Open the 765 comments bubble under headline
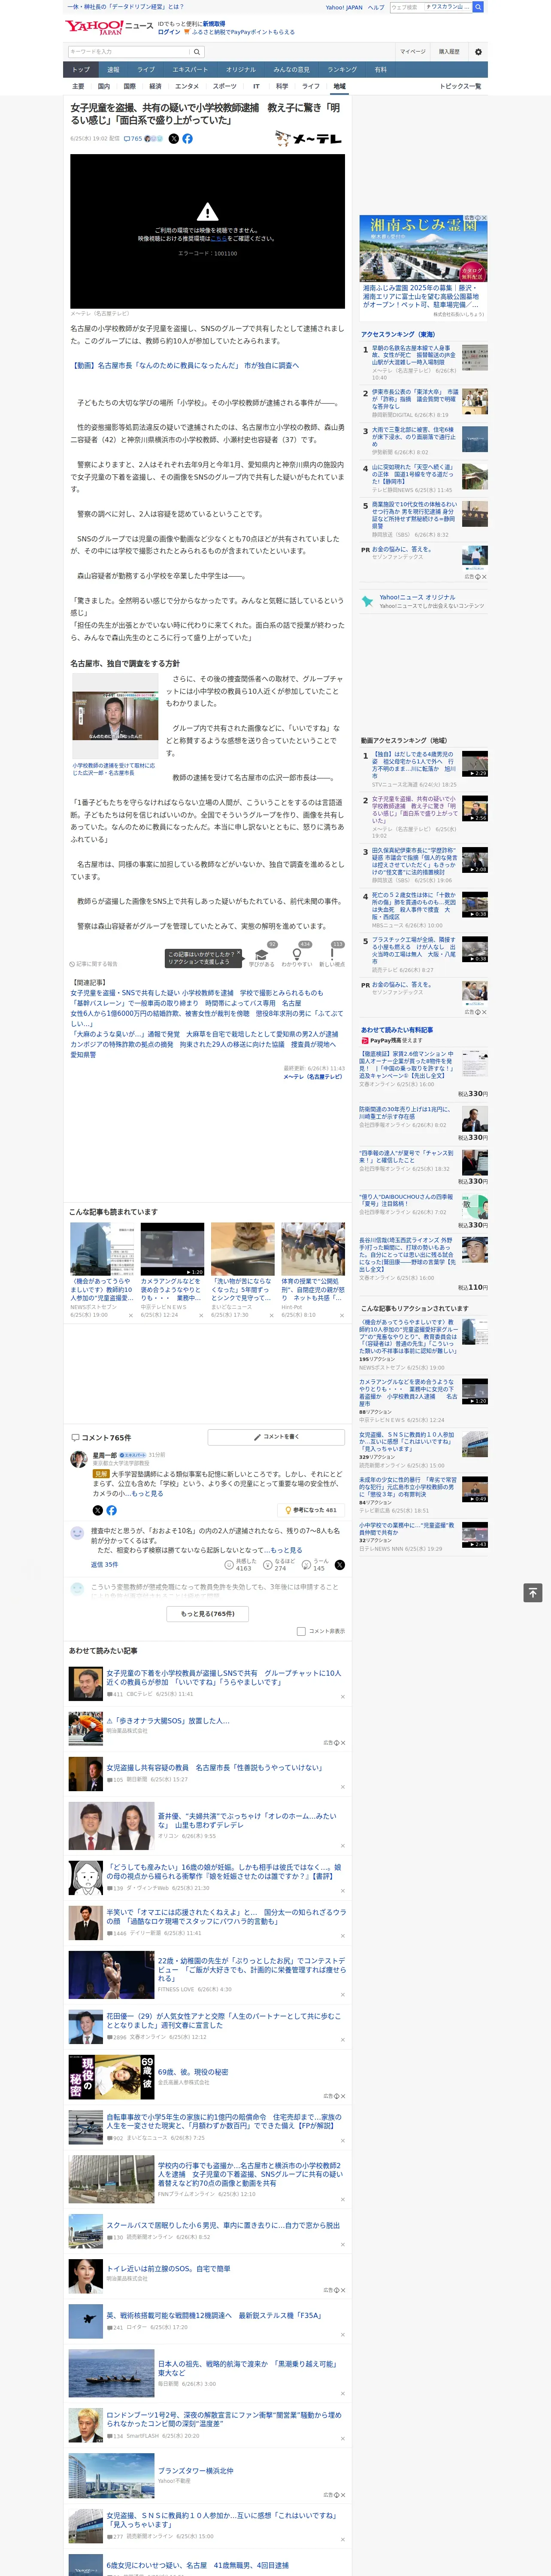Viewport: 551px width, 2576px height. [133, 139]
